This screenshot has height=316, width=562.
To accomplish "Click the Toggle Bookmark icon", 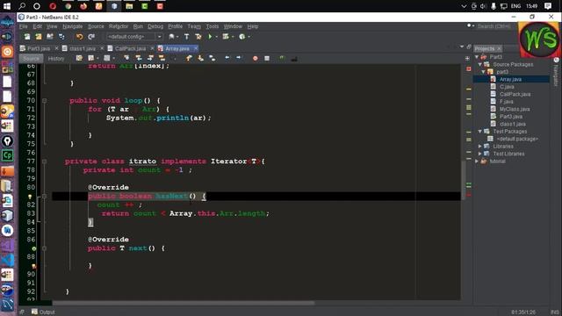I will point(213,58).
